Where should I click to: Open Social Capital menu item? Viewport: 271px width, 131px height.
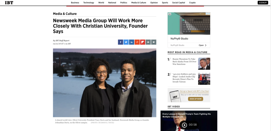point(178,3)
